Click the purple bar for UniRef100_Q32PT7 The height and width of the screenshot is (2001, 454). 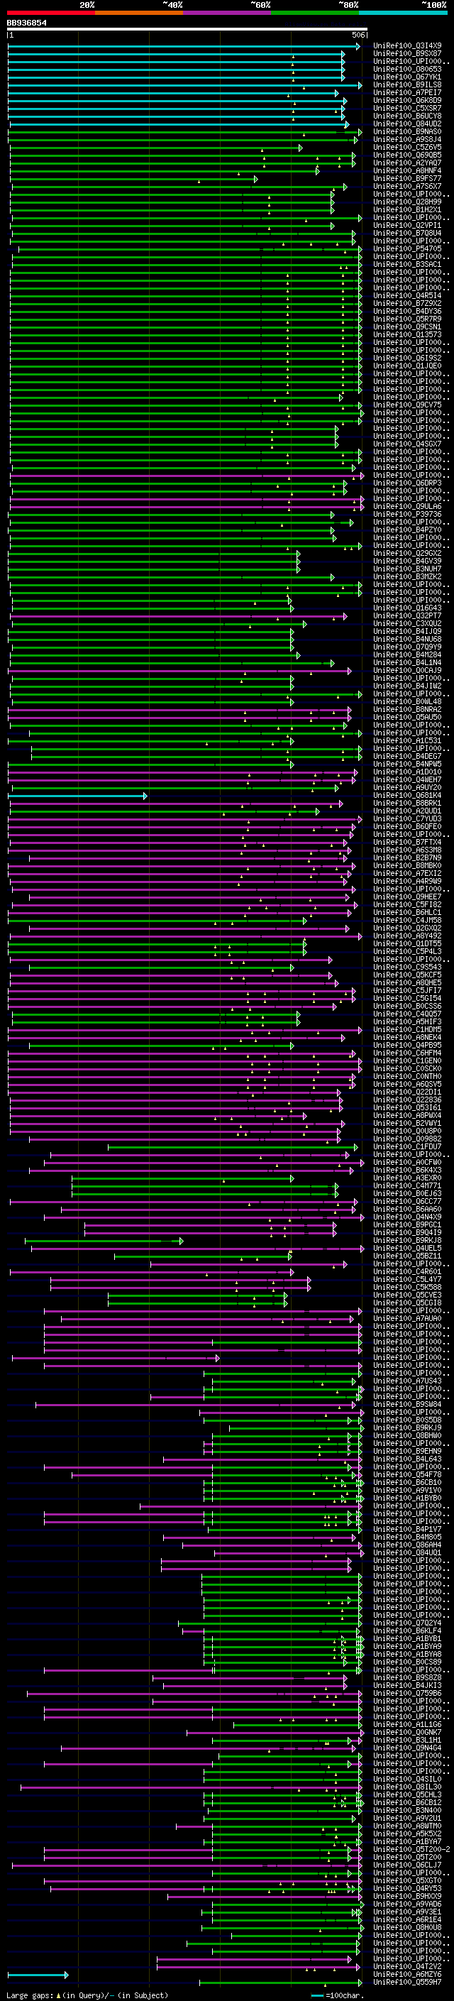coord(179,617)
